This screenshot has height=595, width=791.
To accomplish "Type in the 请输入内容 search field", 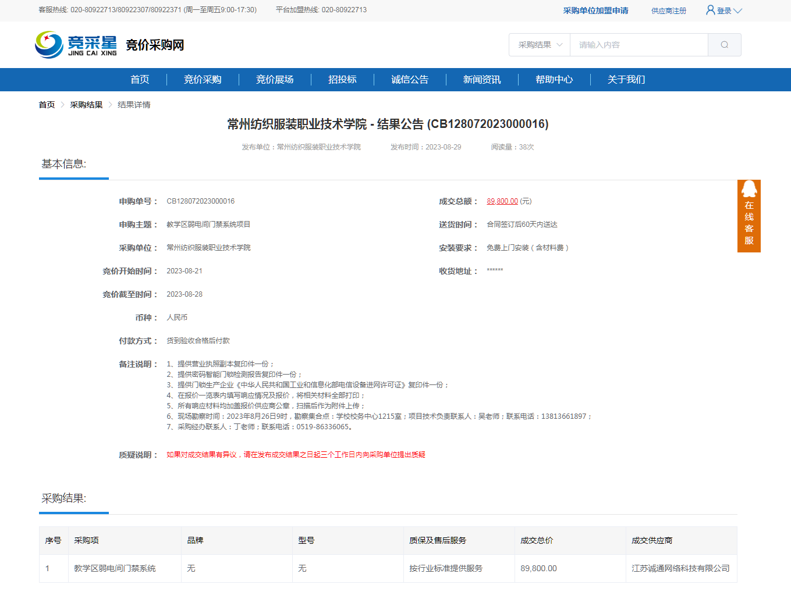I will [x=639, y=45].
